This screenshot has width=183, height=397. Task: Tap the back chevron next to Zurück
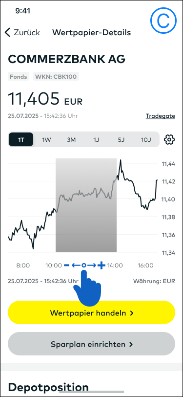tap(8, 32)
